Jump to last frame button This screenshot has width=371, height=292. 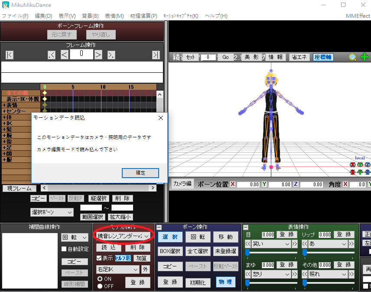[x=156, y=55]
